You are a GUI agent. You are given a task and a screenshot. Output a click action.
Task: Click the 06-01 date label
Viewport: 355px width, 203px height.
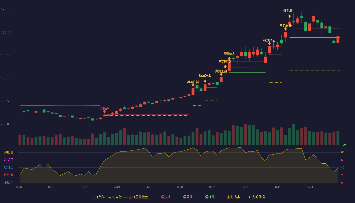coord(245,187)
